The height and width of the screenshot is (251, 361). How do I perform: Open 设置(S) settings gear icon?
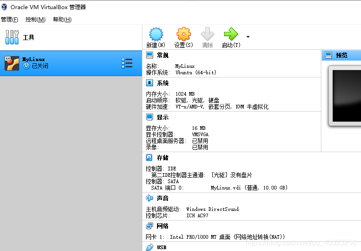point(183,34)
